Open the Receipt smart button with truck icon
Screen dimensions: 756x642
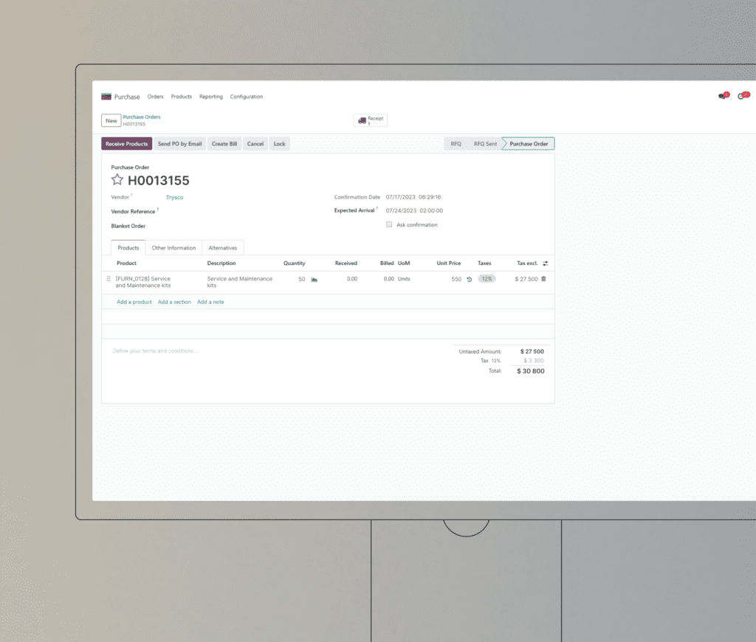[369, 120]
